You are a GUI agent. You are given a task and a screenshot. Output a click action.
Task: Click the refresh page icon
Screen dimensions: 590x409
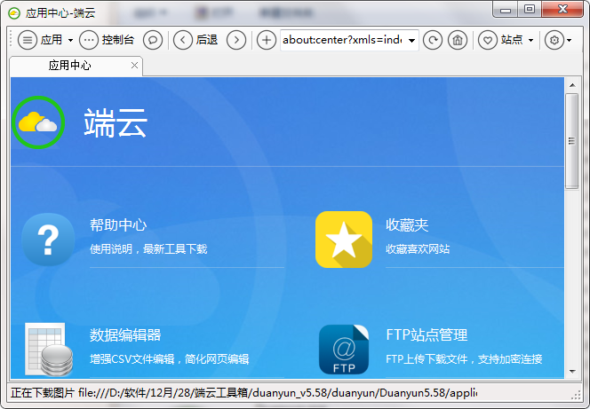tap(433, 40)
